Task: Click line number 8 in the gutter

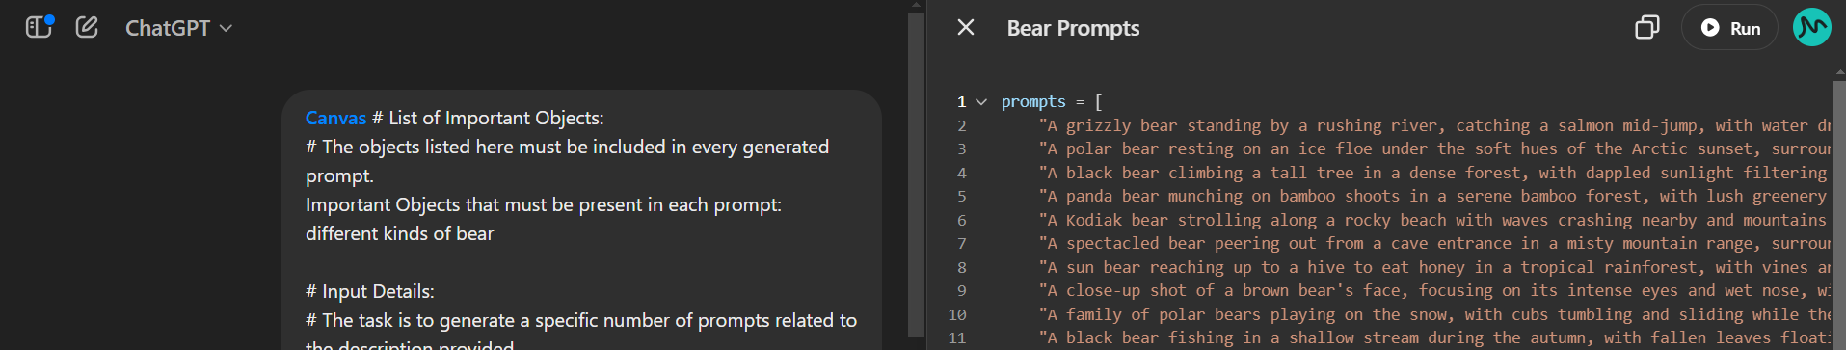Action: (961, 267)
